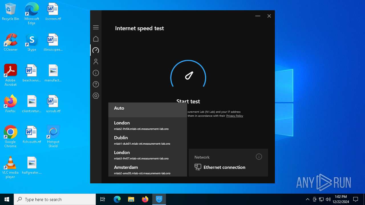Close the Hotspot Shield window
Screen dimensions: 365x205
coord(269,16)
